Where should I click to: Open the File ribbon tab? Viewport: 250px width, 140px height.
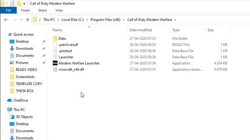(x=9, y=10)
